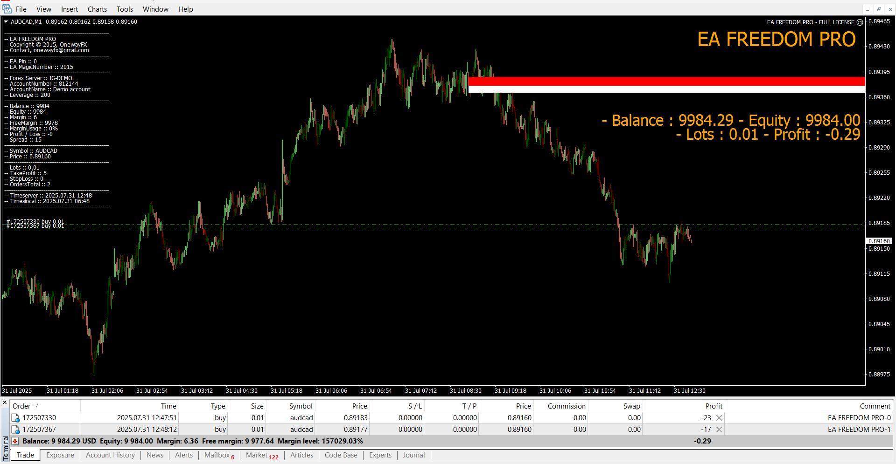Sort orders by the Order column header
Viewport: 896px width, 464px height.
21,406
